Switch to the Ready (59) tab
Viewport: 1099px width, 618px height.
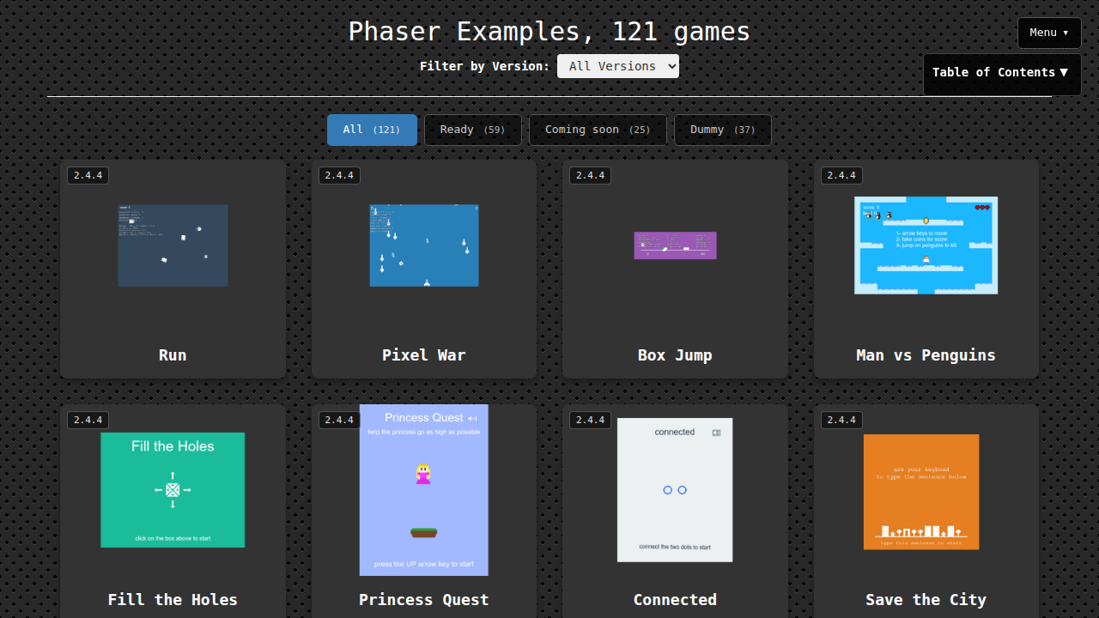[x=472, y=130]
